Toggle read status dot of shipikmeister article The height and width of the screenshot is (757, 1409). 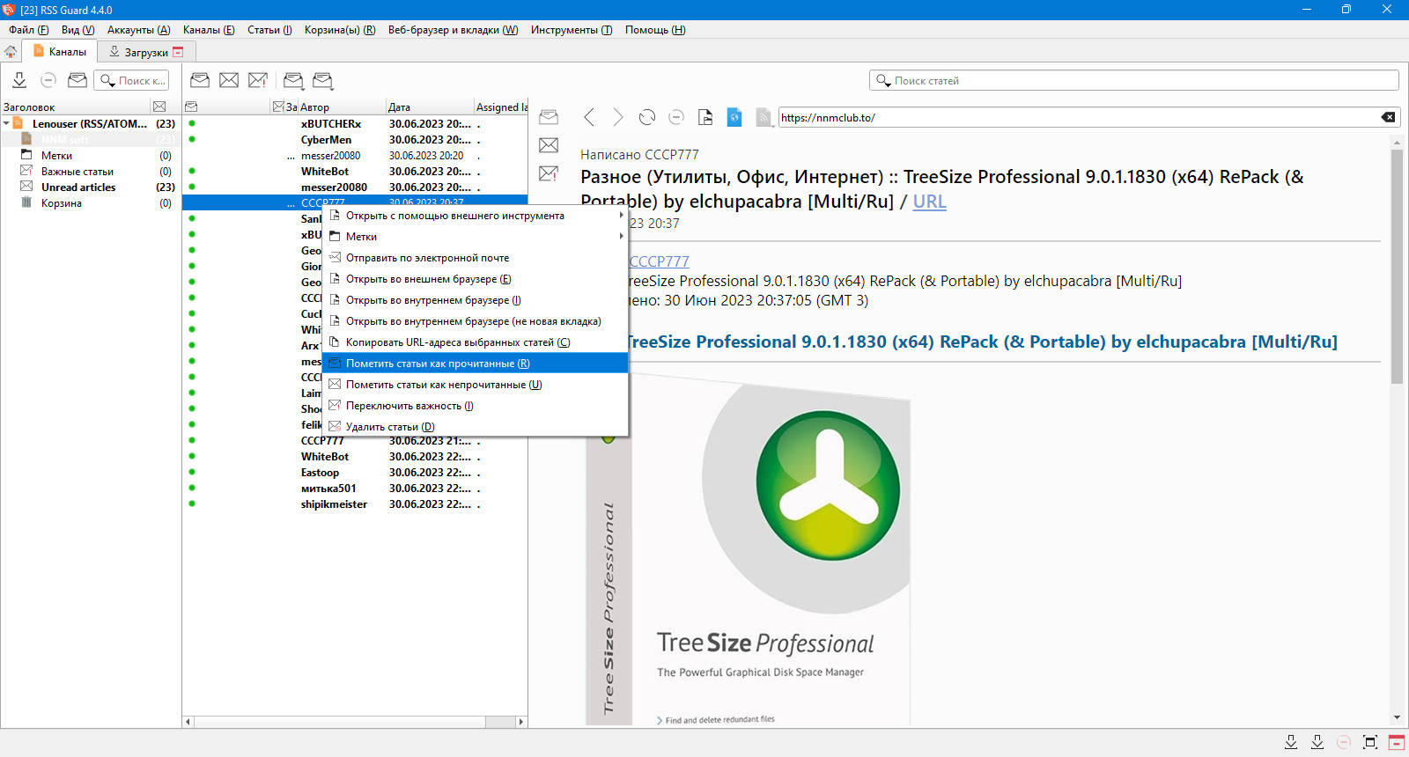tap(192, 504)
